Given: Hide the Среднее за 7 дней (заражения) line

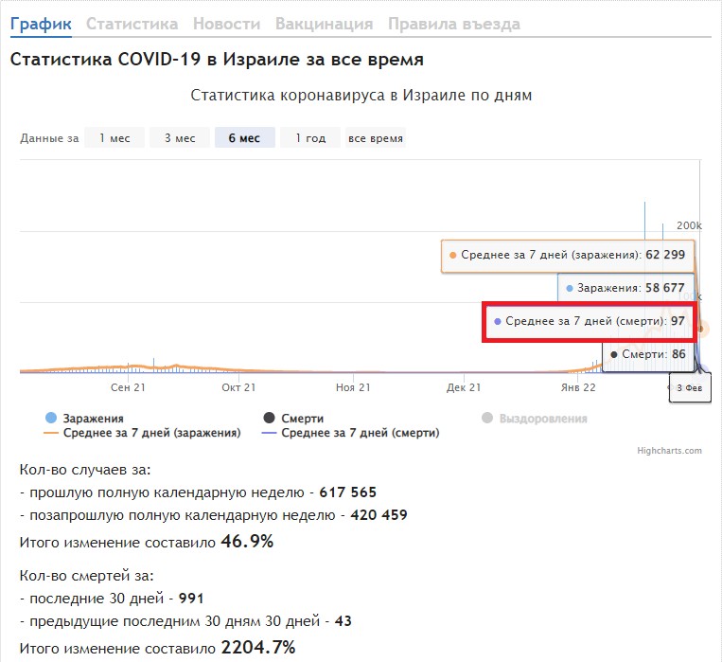Looking at the screenshot, I should (x=151, y=433).
